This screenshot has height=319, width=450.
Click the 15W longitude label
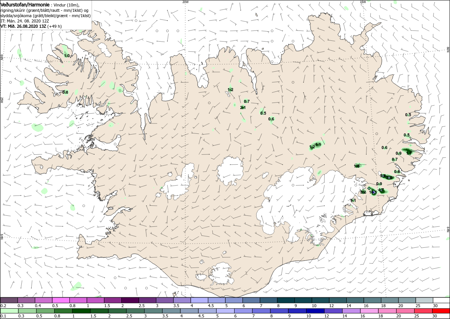[x=362, y=2]
